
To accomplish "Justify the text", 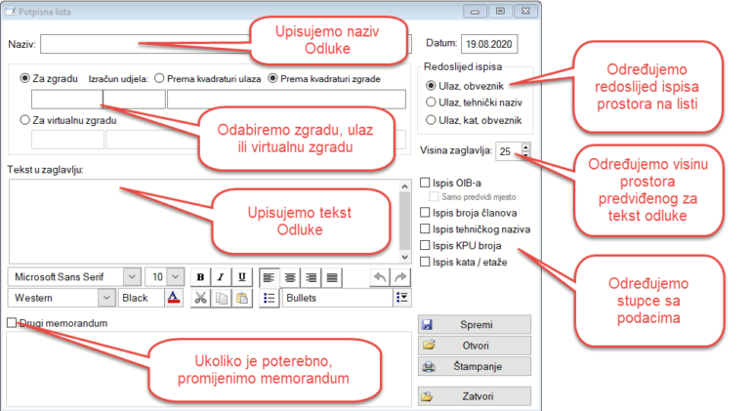I will [332, 277].
